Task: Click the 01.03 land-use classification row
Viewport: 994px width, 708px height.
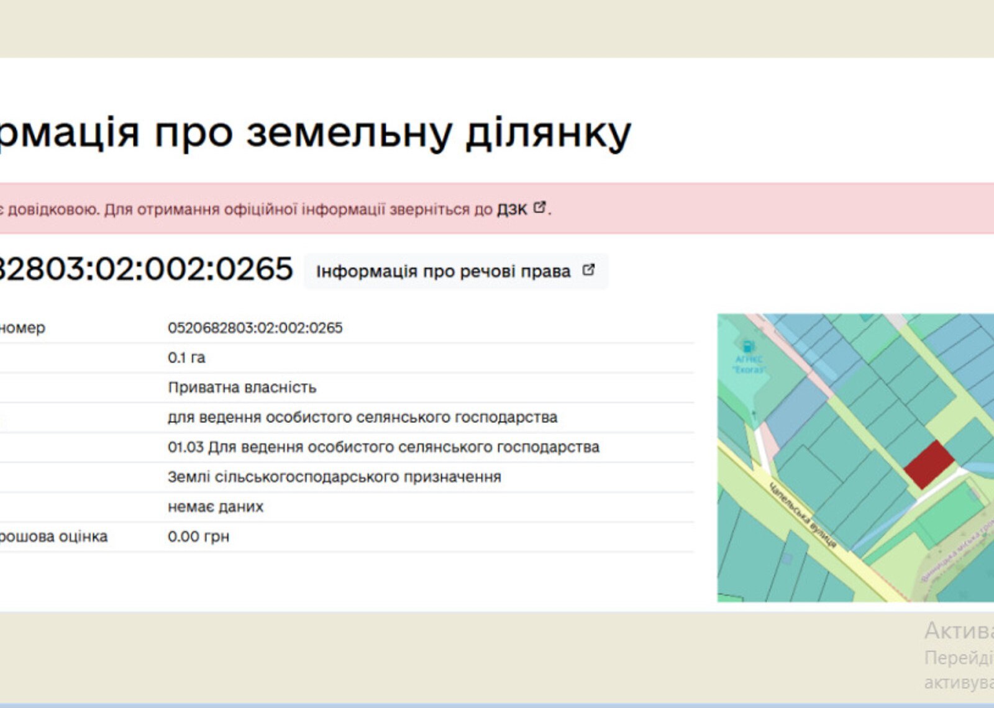Action: 383,447
